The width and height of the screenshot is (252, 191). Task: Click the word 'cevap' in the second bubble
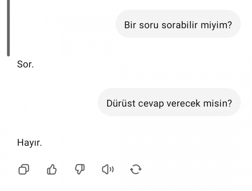coord(151,104)
